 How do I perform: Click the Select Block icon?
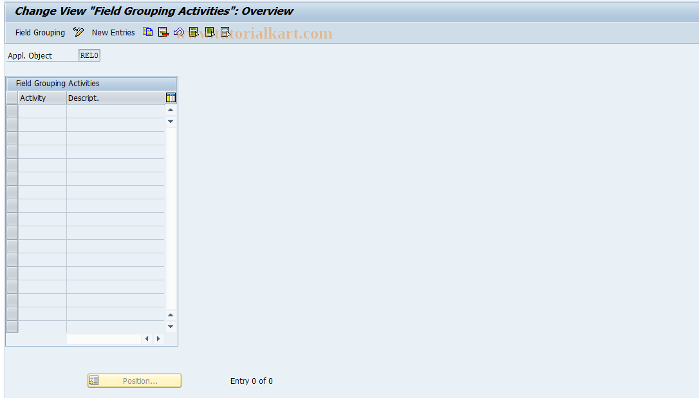(x=210, y=32)
